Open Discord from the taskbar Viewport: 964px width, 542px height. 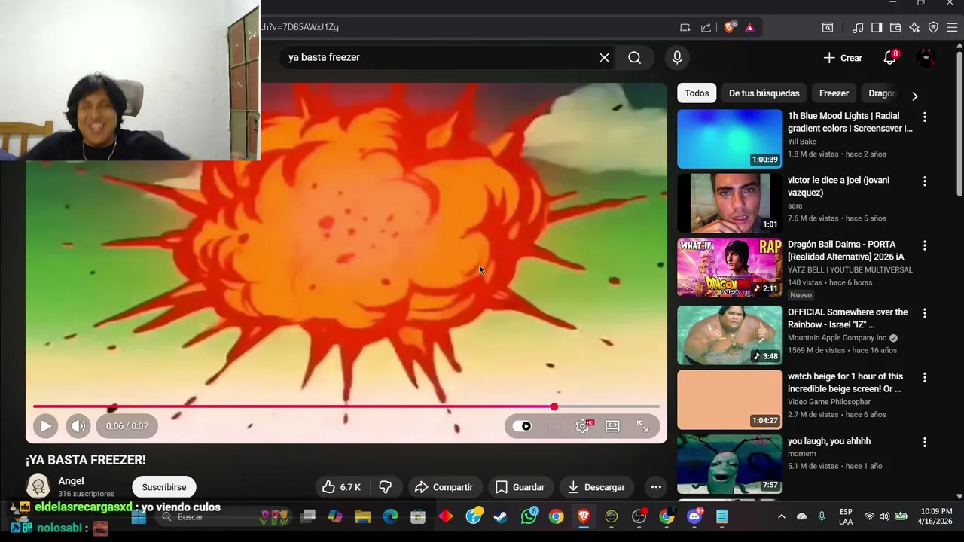(x=694, y=516)
